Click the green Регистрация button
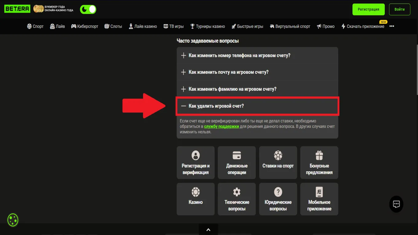 (368, 9)
